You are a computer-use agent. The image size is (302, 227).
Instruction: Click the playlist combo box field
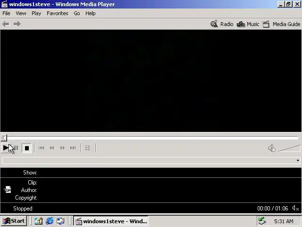(x=151, y=161)
